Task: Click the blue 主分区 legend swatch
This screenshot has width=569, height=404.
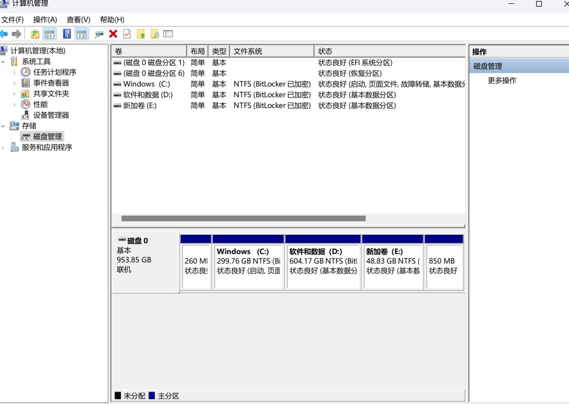Action: [x=152, y=395]
